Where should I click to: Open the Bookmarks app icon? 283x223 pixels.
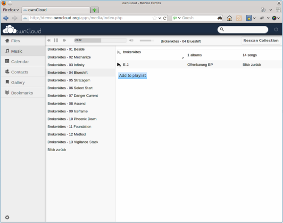(x=7, y=93)
